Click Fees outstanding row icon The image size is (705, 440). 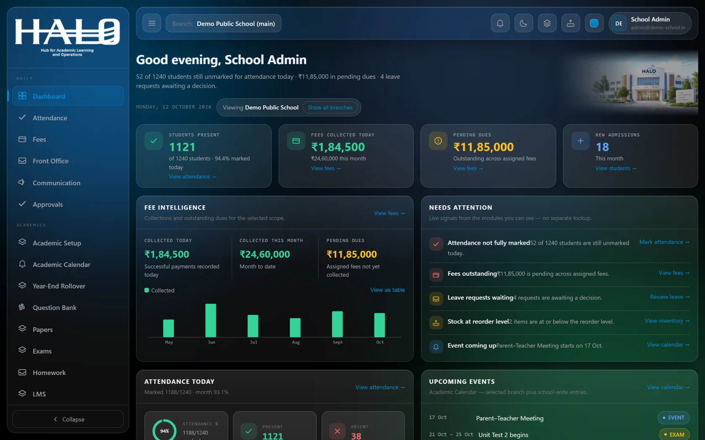point(436,275)
